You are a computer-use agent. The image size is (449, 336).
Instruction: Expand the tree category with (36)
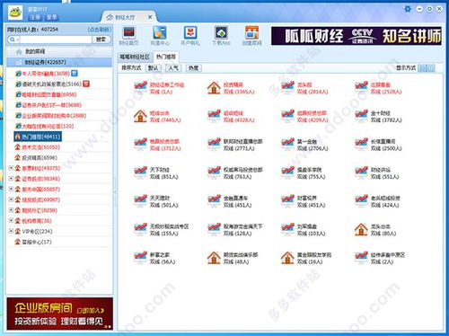(x=11, y=220)
